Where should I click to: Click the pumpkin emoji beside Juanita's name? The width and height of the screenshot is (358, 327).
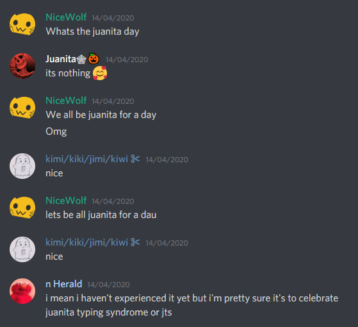pos(94,59)
